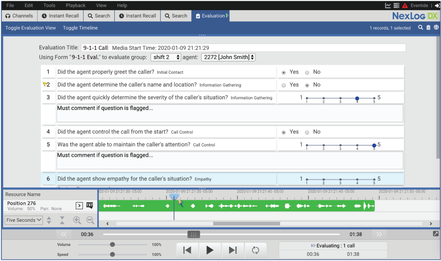This screenshot has width=441, height=261.
Task: Click the expand player icon at bottom right
Action: click(x=436, y=234)
